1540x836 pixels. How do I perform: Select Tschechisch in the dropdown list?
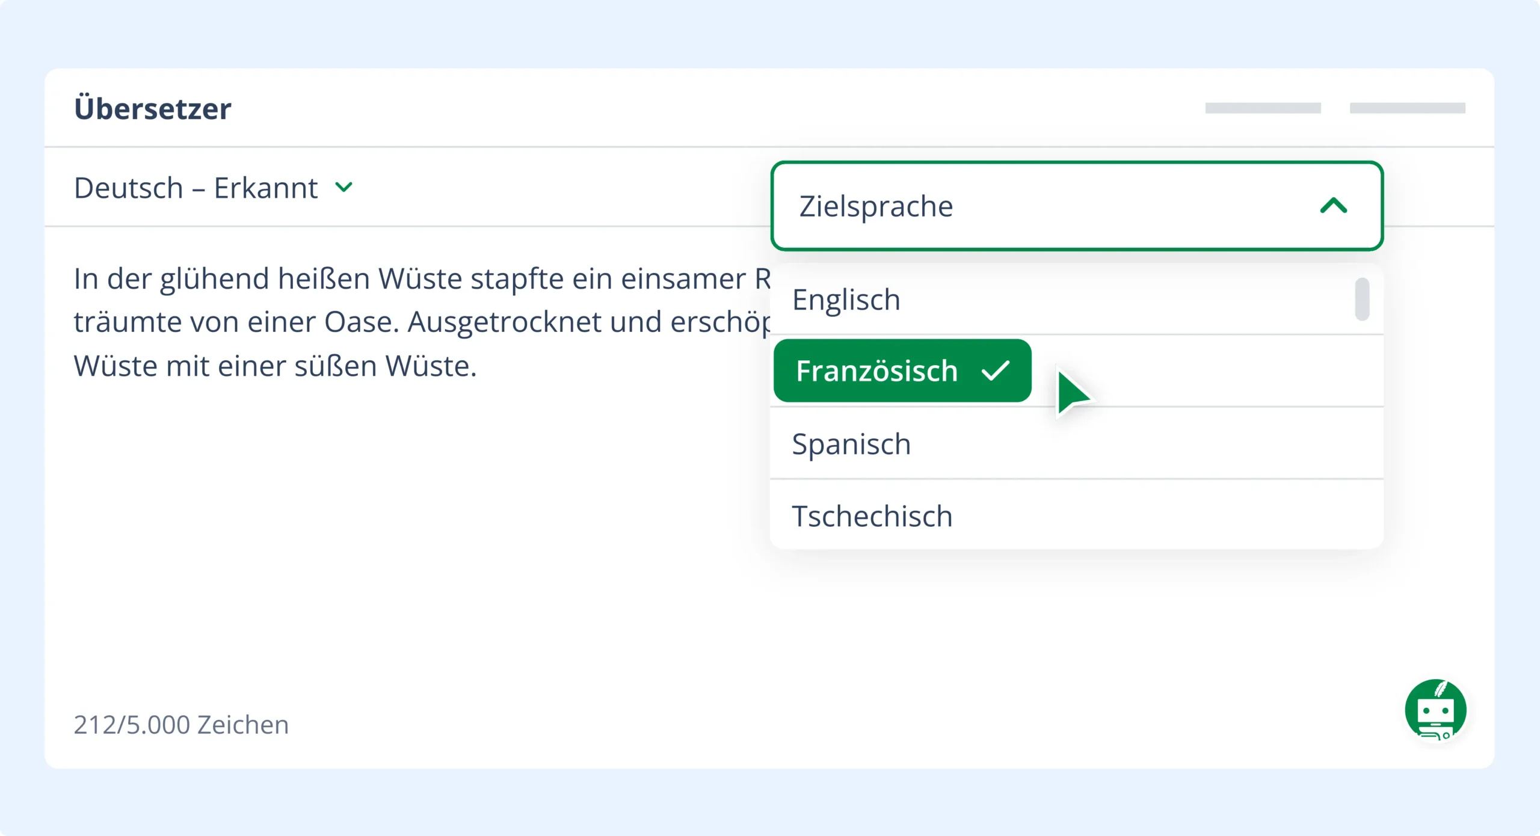click(x=872, y=516)
